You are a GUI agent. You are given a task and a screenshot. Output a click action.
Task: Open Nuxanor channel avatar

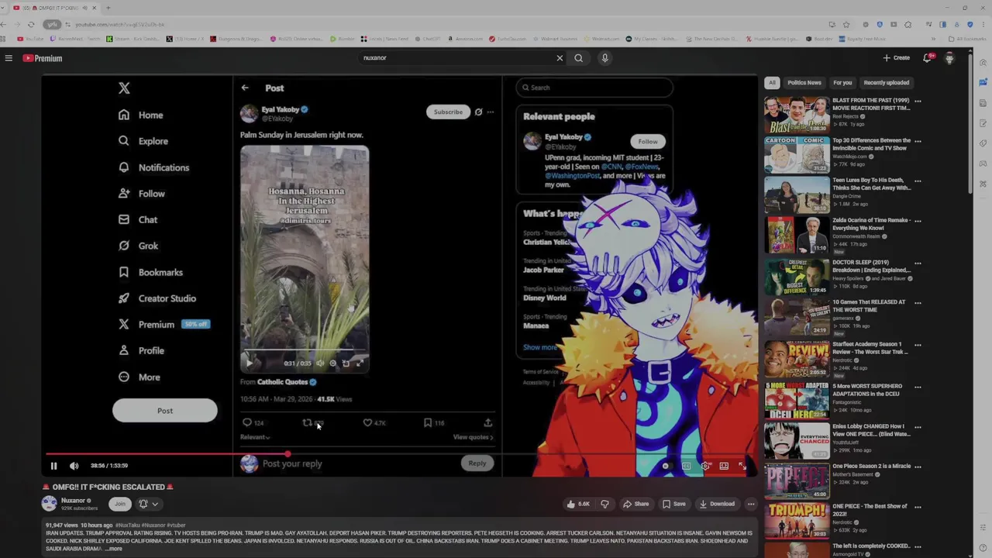[x=49, y=504]
